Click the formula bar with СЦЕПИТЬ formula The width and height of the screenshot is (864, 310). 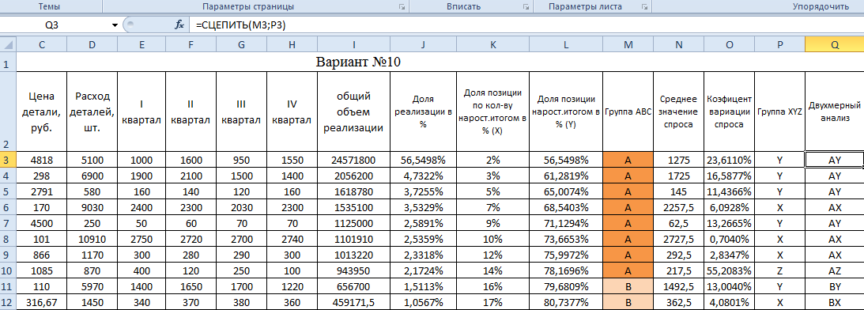click(526, 25)
